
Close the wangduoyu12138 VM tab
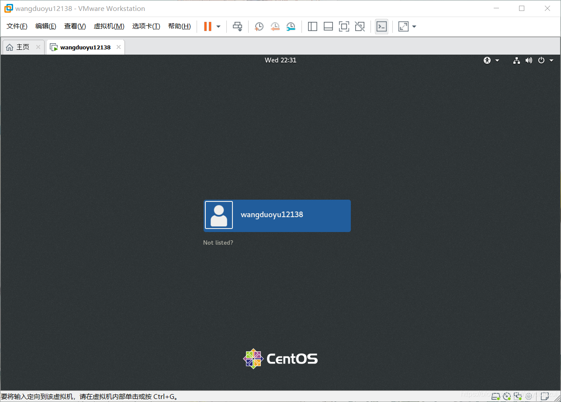[118, 47]
